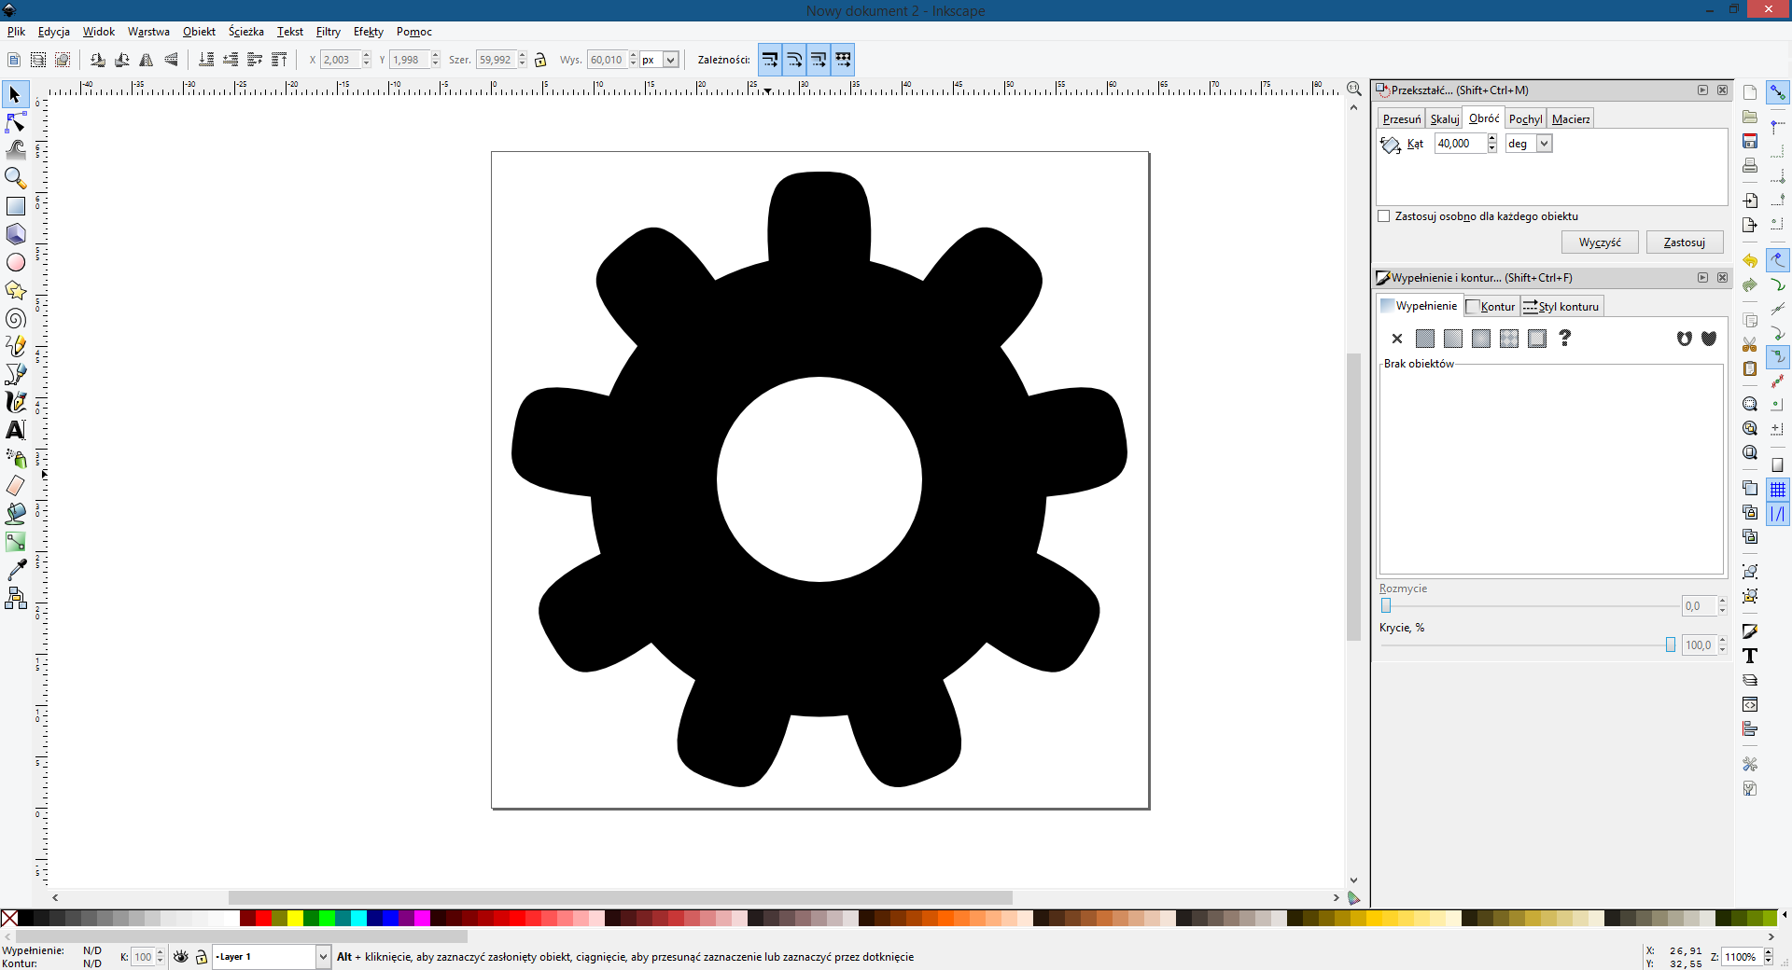Toggle the width/height ratio lock
Image resolution: width=1792 pixels, height=970 pixels.
pyautogui.click(x=540, y=60)
